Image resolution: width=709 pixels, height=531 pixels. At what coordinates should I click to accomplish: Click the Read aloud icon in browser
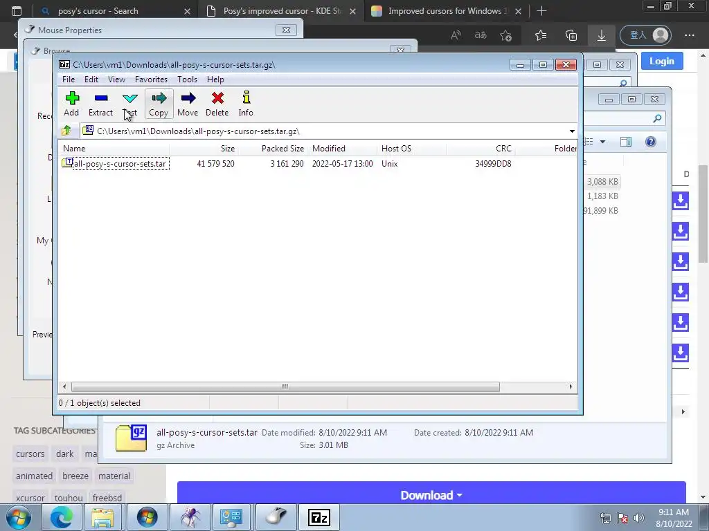[456, 35]
